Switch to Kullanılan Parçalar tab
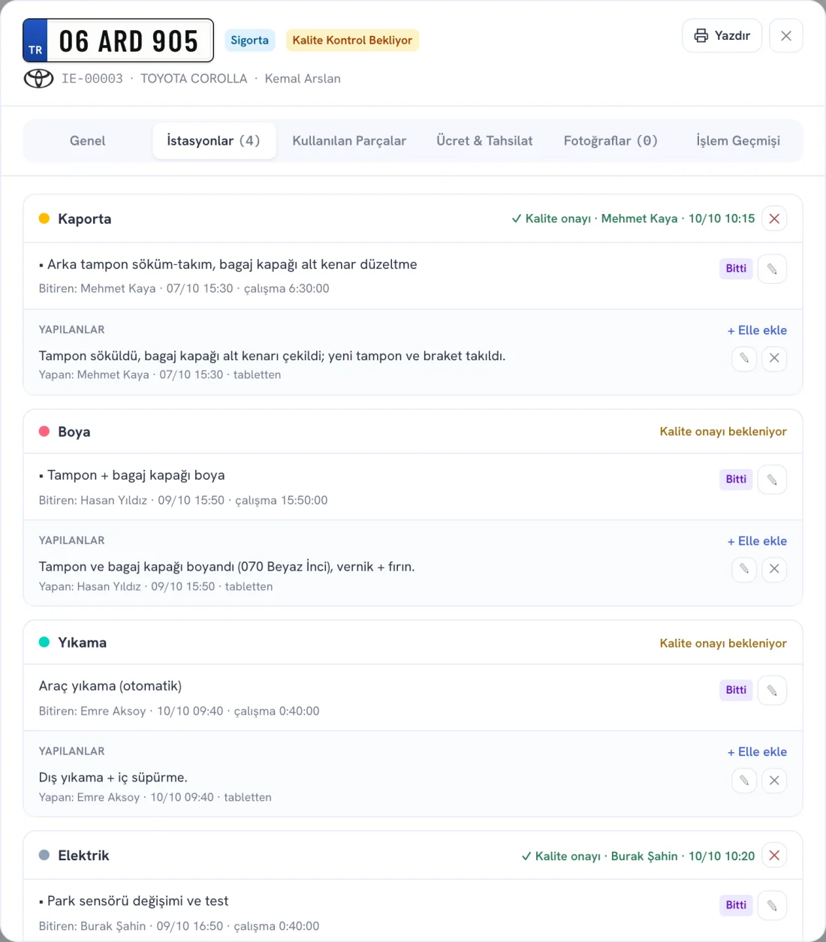 tap(349, 141)
